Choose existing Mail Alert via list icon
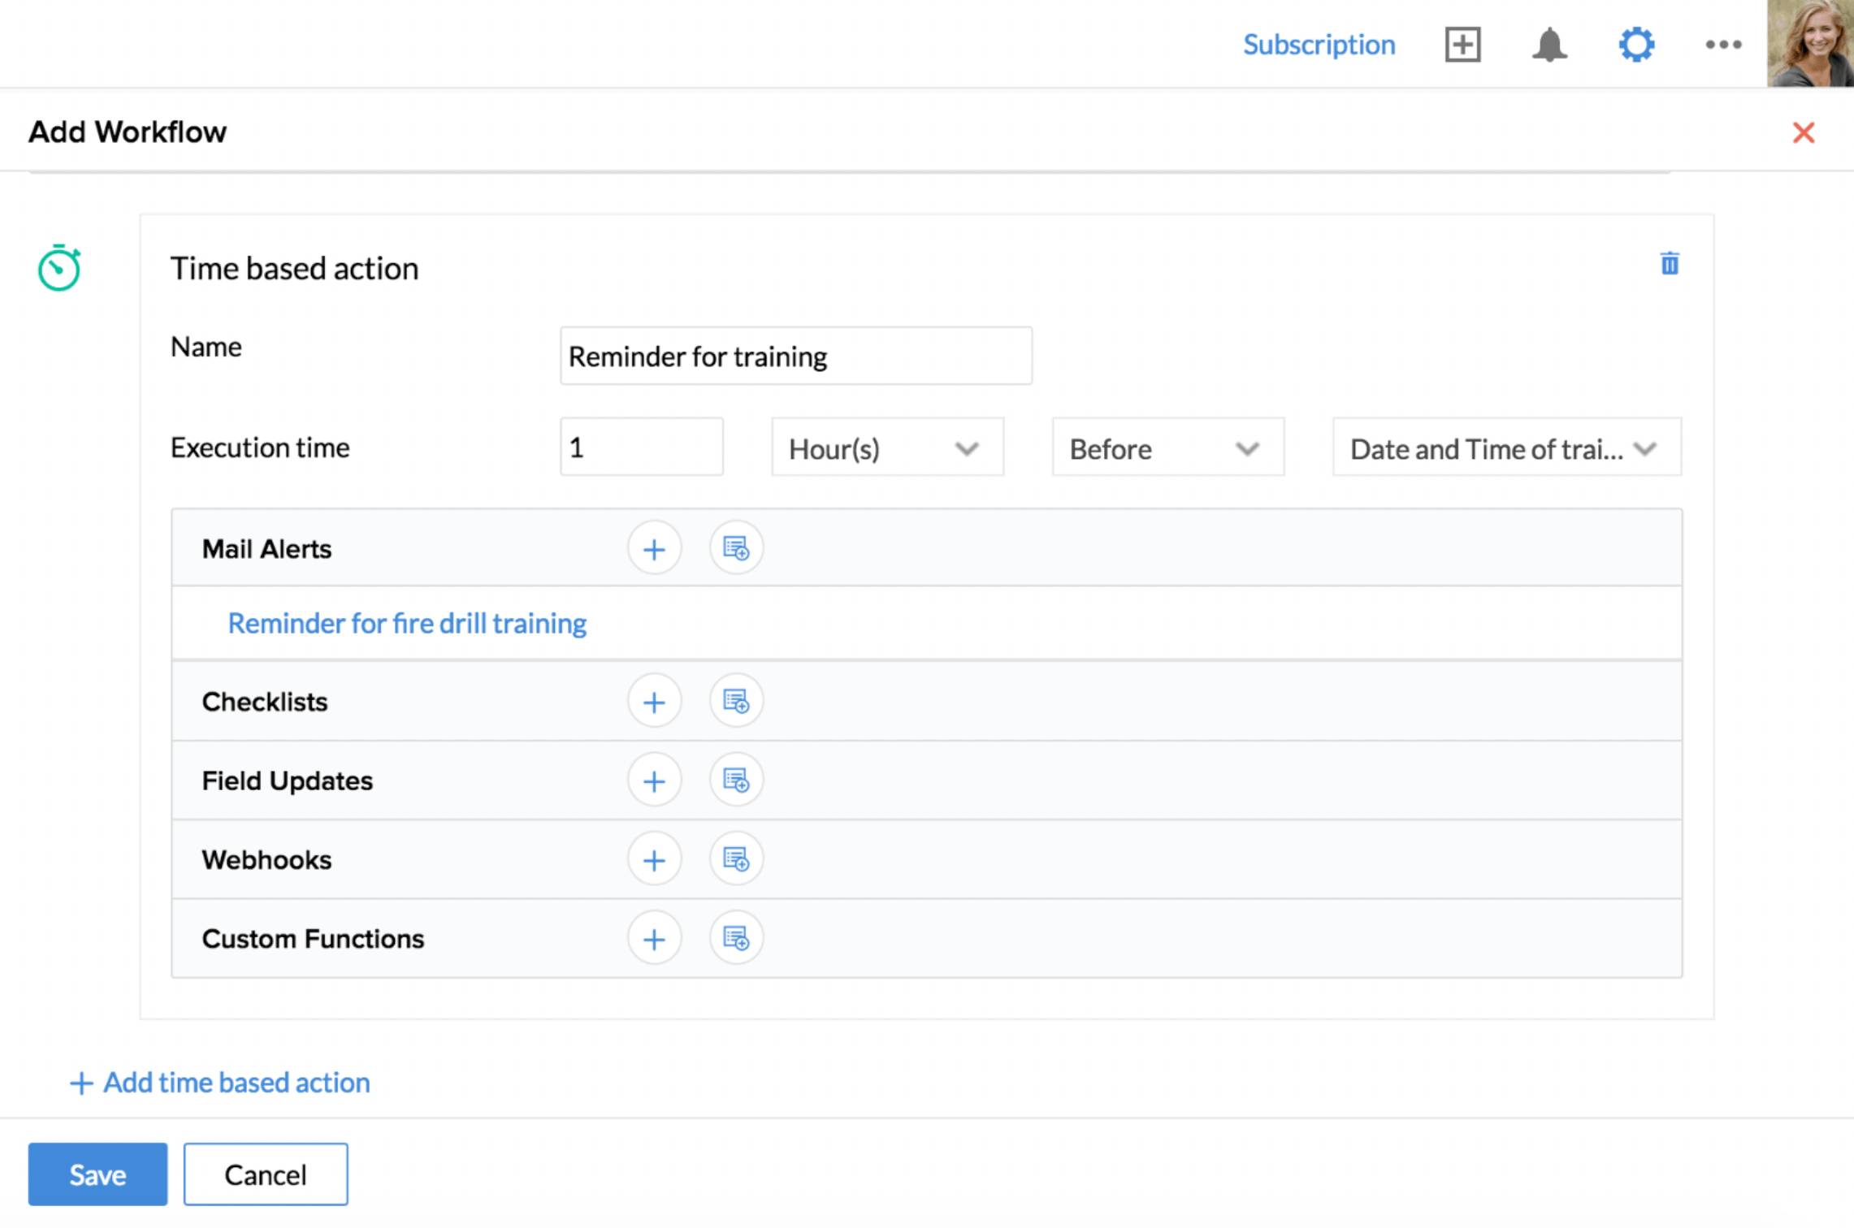This screenshot has width=1854, height=1228. [736, 548]
